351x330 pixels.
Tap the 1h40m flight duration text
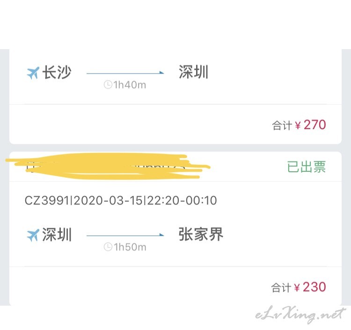point(130,85)
